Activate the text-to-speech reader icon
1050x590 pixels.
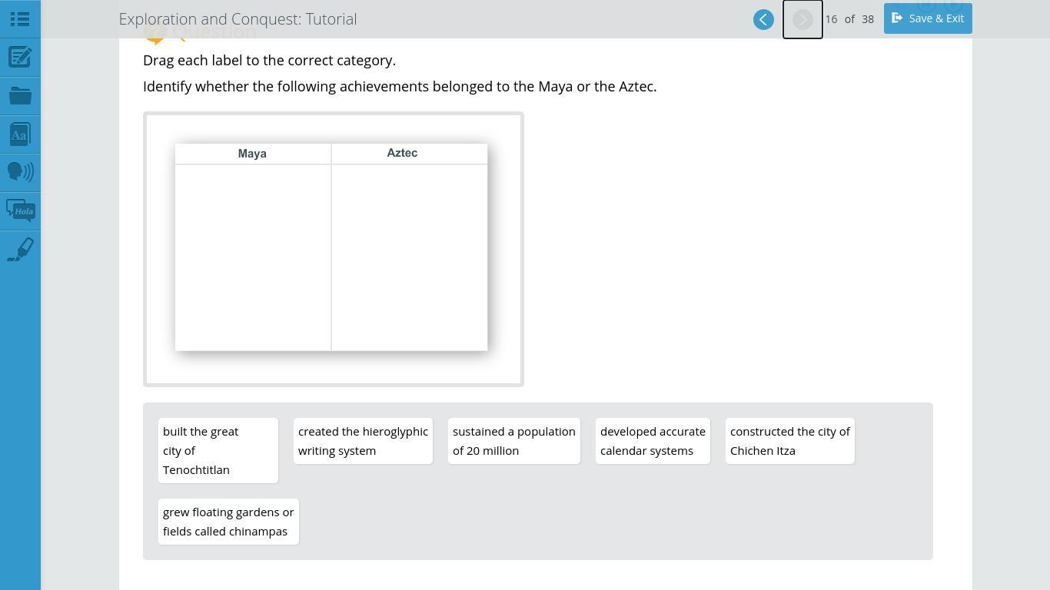tap(20, 171)
